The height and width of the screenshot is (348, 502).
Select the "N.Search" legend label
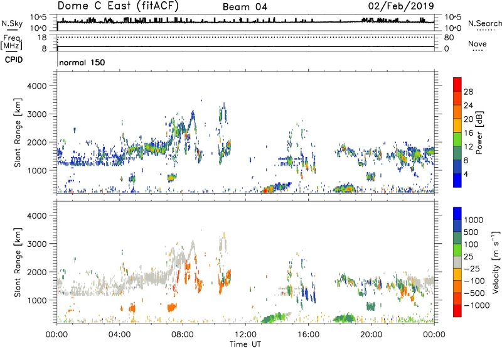tap(484, 23)
